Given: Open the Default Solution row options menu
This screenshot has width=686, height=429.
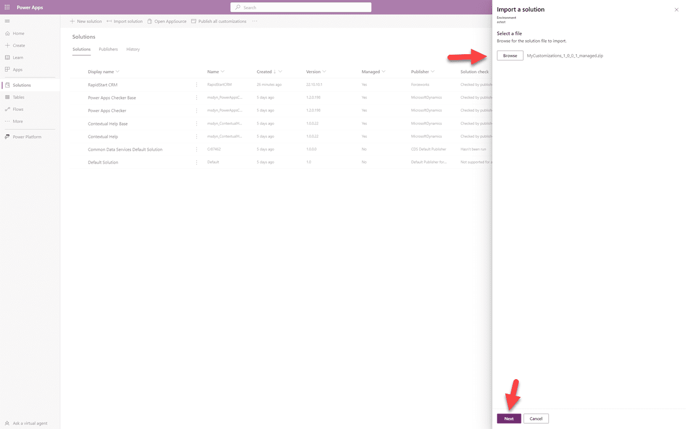Looking at the screenshot, I should click(x=196, y=162).
